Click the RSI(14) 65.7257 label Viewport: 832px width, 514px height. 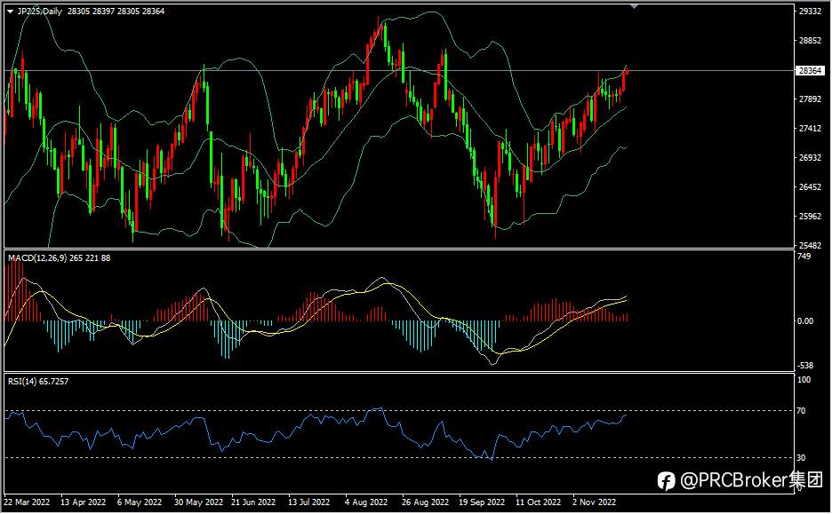pyautogui.click(x=37, y=382)
